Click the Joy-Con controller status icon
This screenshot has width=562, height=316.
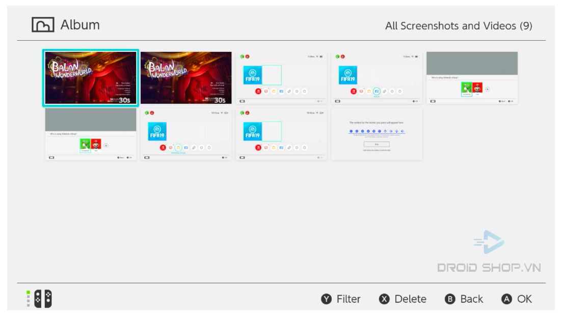point(43,299)
